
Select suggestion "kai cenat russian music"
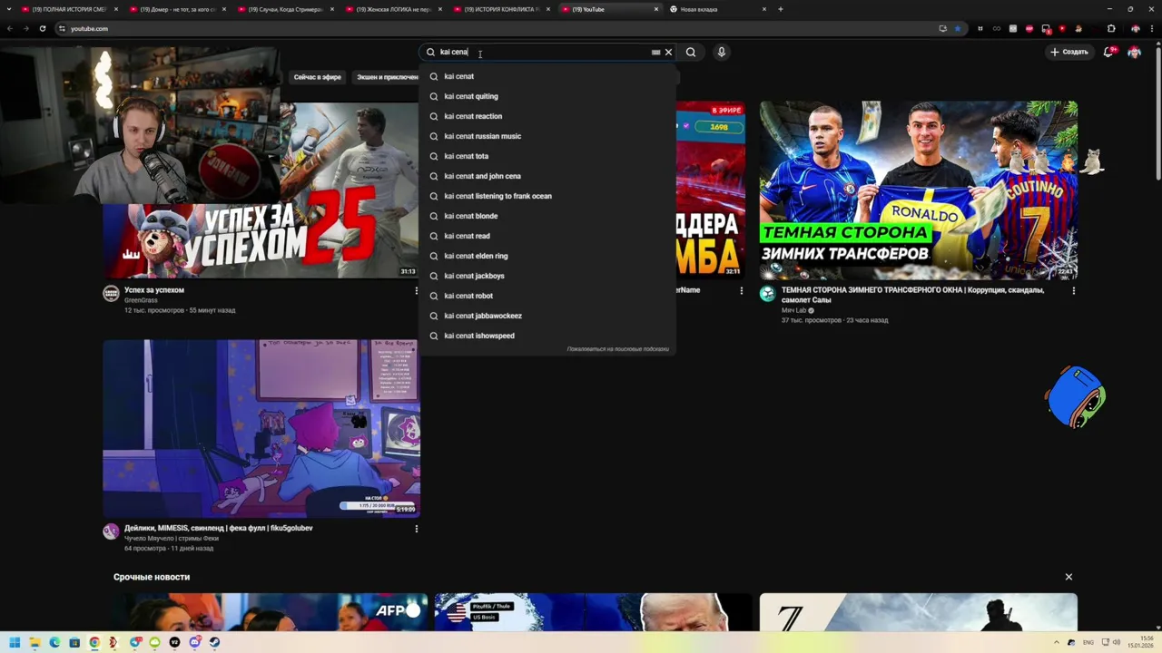point(547,136)
